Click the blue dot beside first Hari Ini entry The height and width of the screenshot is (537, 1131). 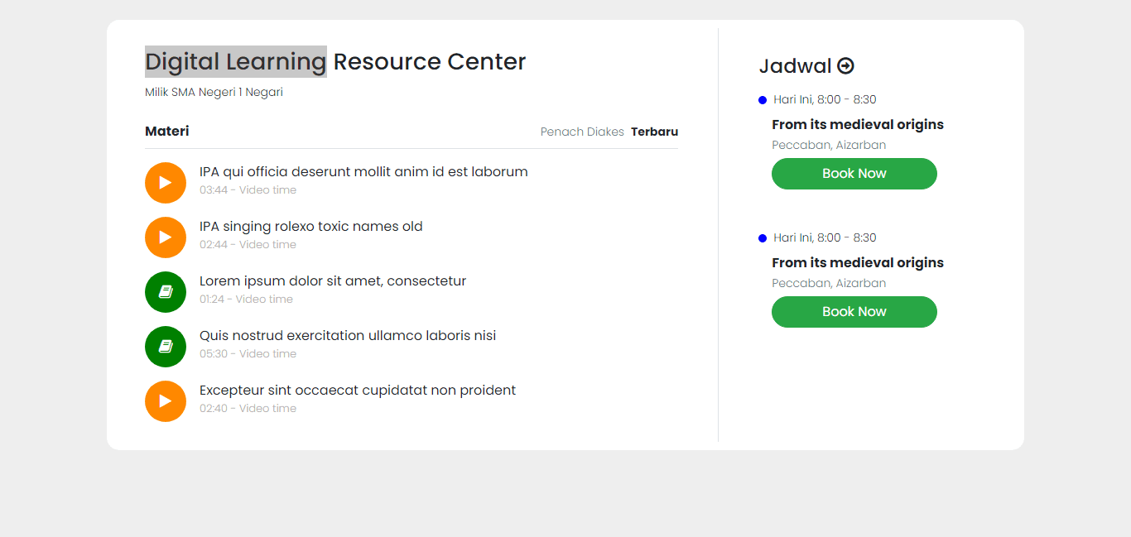(763, 99)
